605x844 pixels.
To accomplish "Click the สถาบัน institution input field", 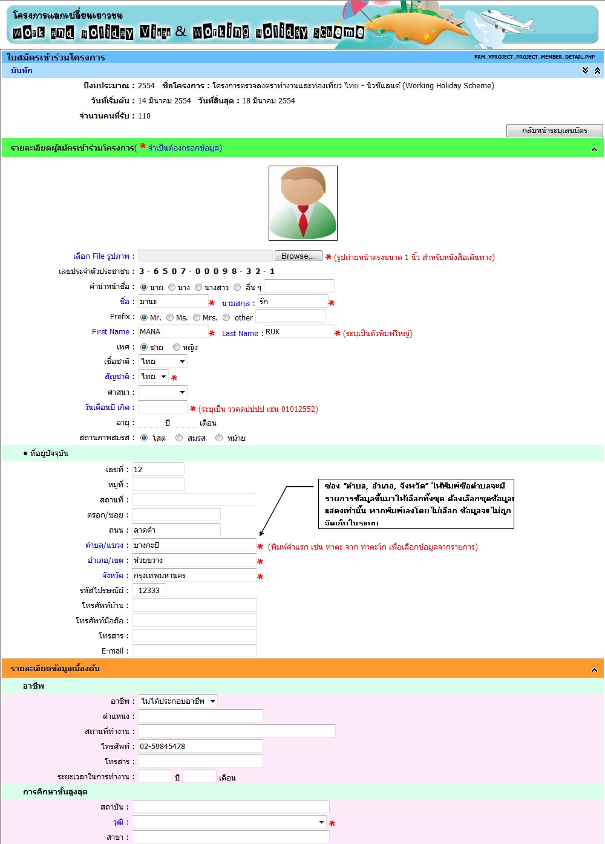I will [231, 807].
